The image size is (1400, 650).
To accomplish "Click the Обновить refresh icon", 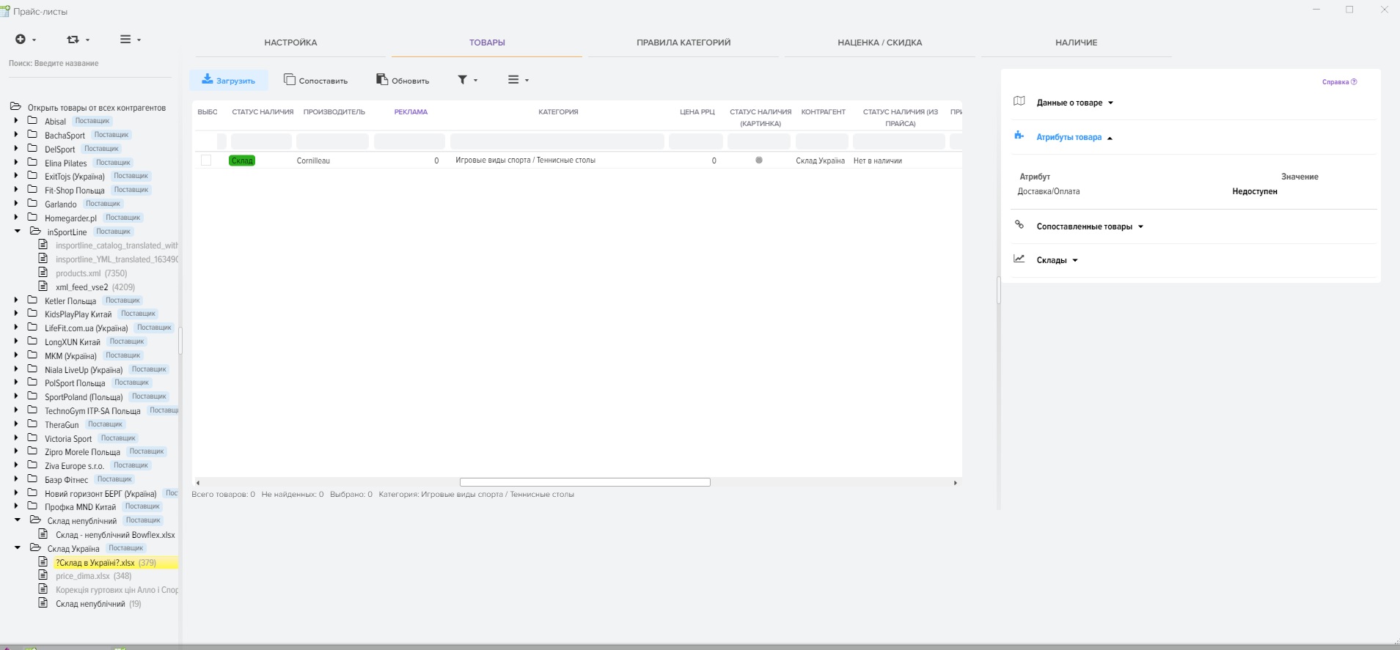I will [x=382, y=79].
